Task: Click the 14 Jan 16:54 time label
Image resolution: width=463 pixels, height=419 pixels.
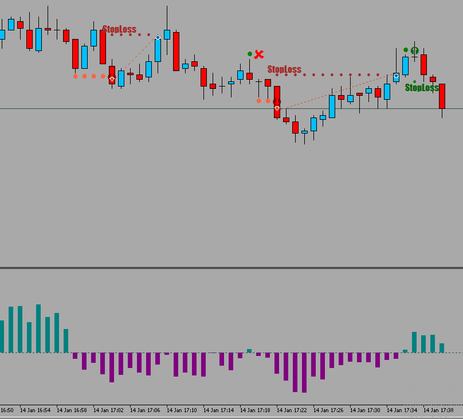Action: click(35, 410)
